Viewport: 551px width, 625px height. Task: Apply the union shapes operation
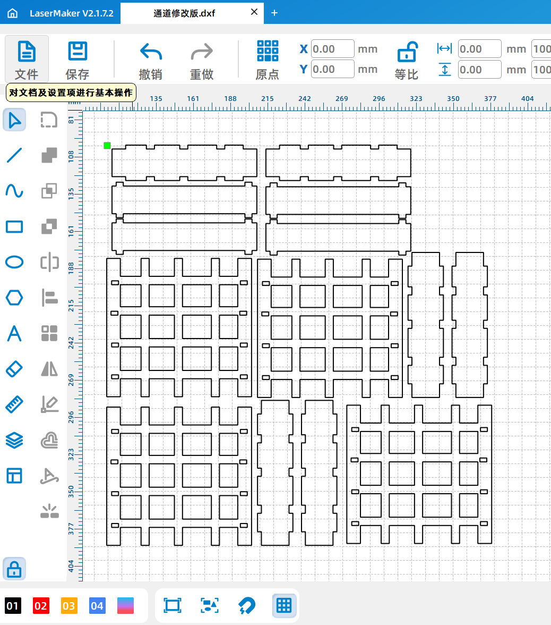coord(49,155)
